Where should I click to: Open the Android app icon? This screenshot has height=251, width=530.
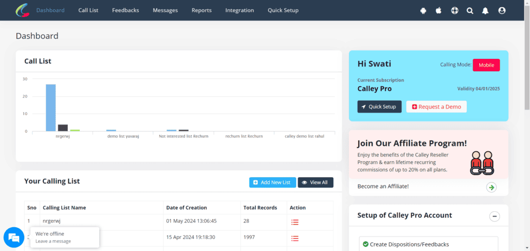click(x=423, y=10)
